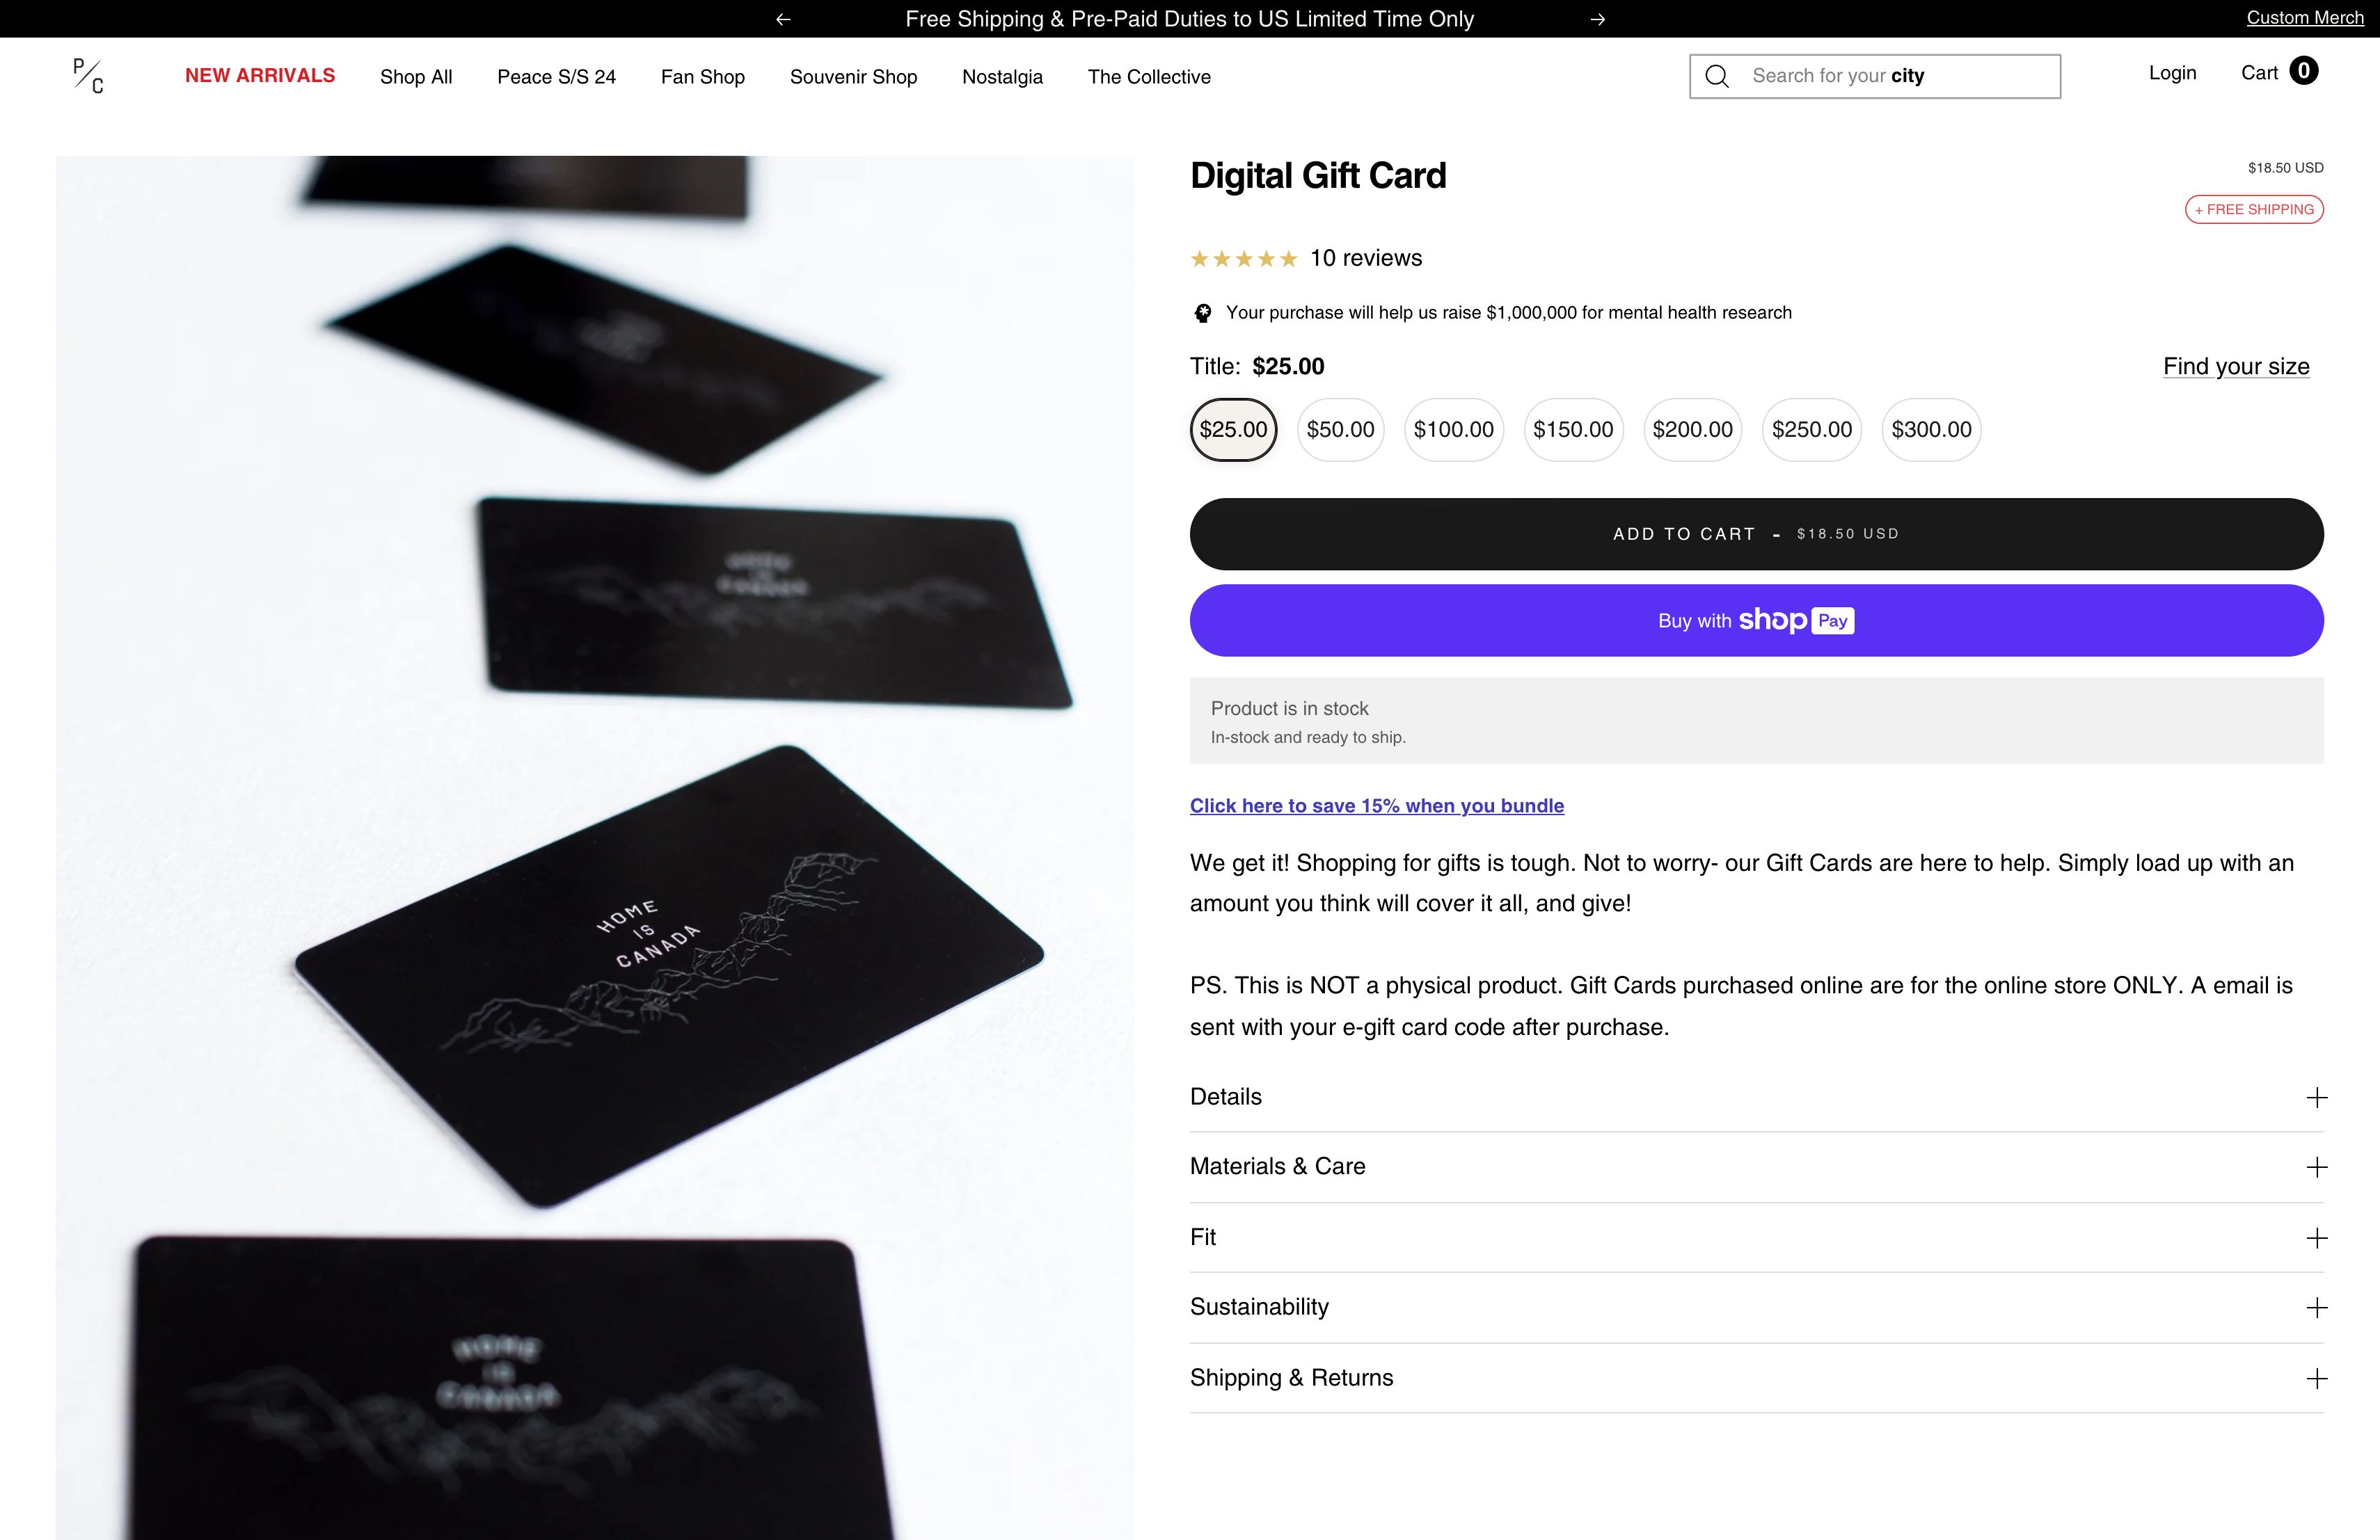
Task: Select the $50.00 gift card amount
Action: pyautogui.click(x=1340, y=430)
